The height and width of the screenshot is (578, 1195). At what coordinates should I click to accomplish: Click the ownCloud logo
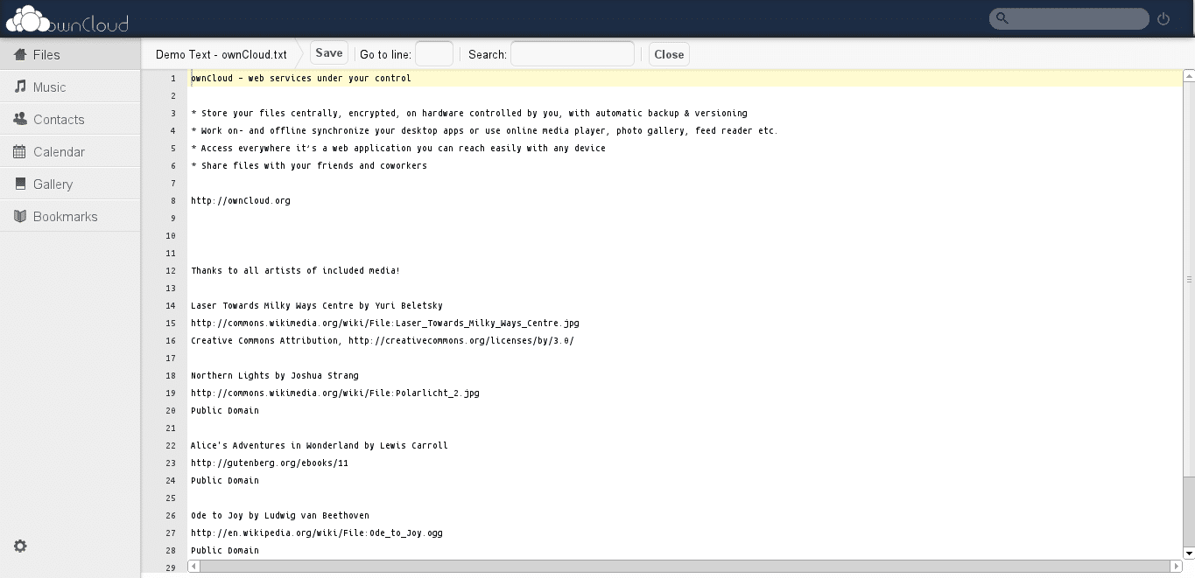67,18
